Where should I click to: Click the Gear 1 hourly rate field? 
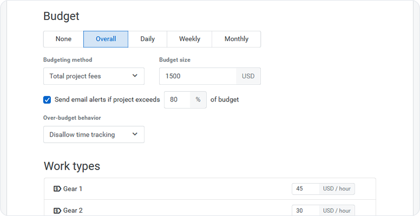click(305, 189)
